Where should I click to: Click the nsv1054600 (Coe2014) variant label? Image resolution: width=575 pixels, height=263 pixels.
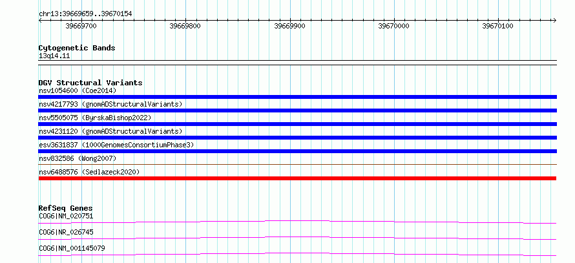[x=78, y=90]
